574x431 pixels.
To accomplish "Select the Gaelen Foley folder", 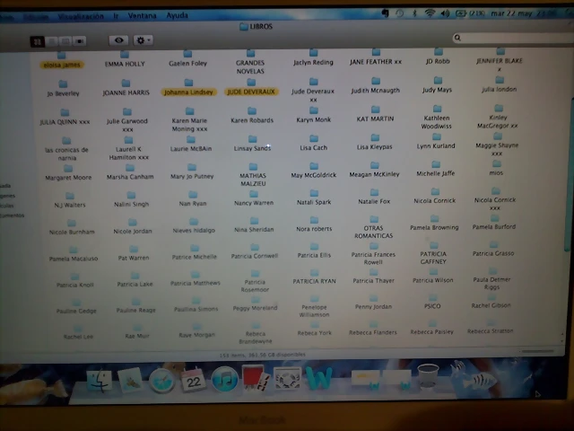I will point(187,59).
